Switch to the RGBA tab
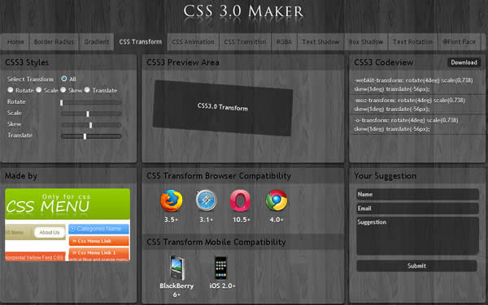 coord(284,42)
